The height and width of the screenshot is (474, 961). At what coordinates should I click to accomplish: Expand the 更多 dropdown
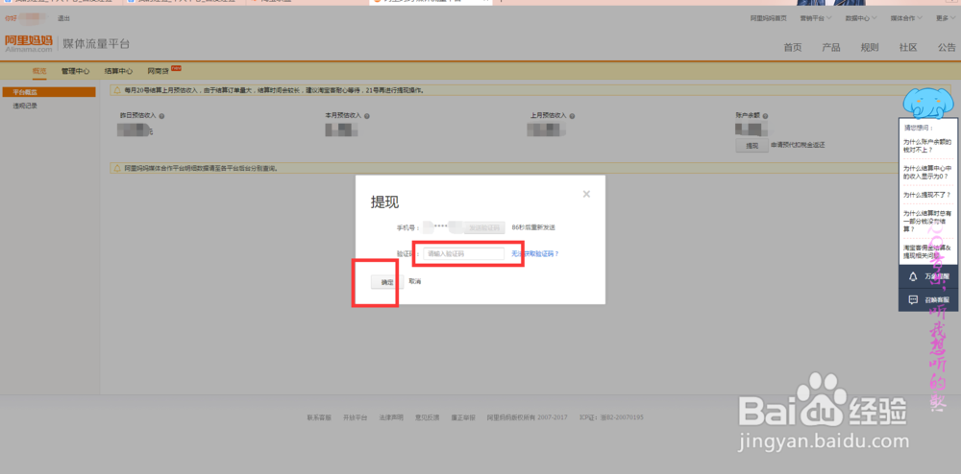945,18
